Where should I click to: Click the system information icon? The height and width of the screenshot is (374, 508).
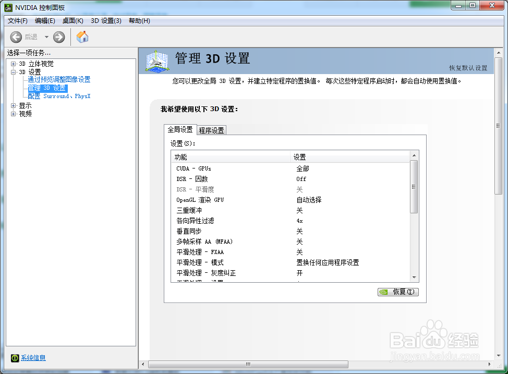(15, 358)
